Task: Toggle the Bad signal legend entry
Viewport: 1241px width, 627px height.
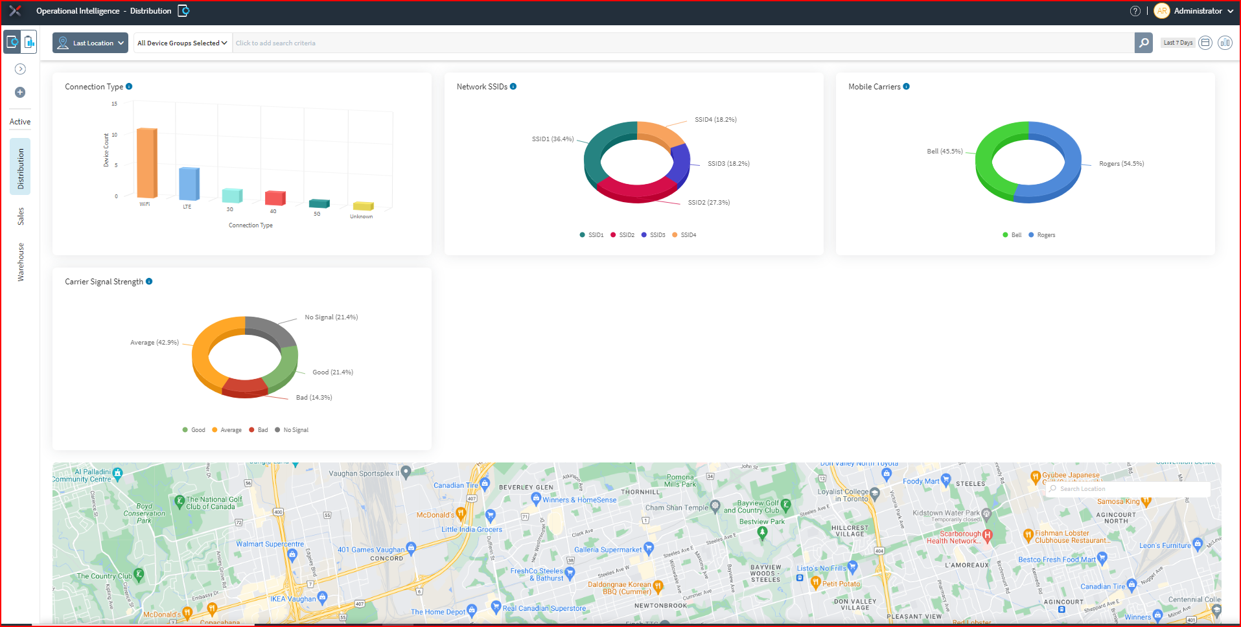Action: (x=259, y=430)
